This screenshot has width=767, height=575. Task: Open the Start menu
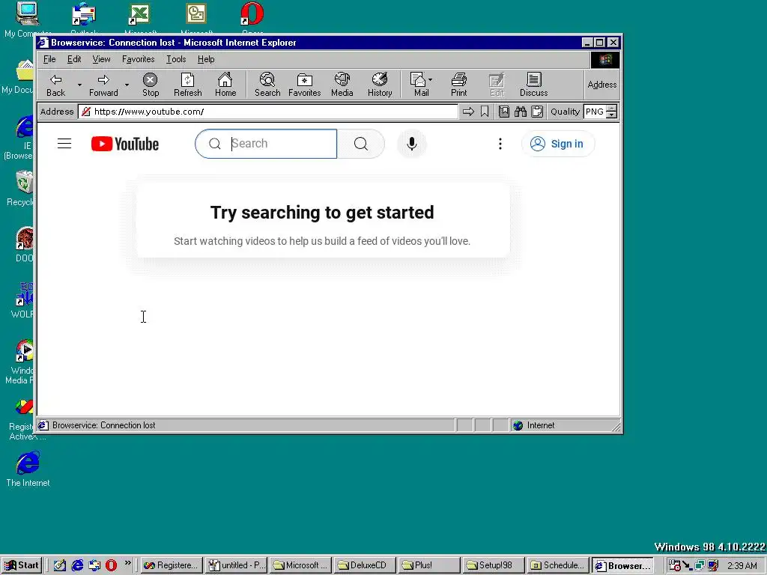pyautogui.click(x=22, y=565)
